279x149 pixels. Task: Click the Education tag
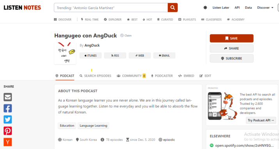tap(67, 126)
